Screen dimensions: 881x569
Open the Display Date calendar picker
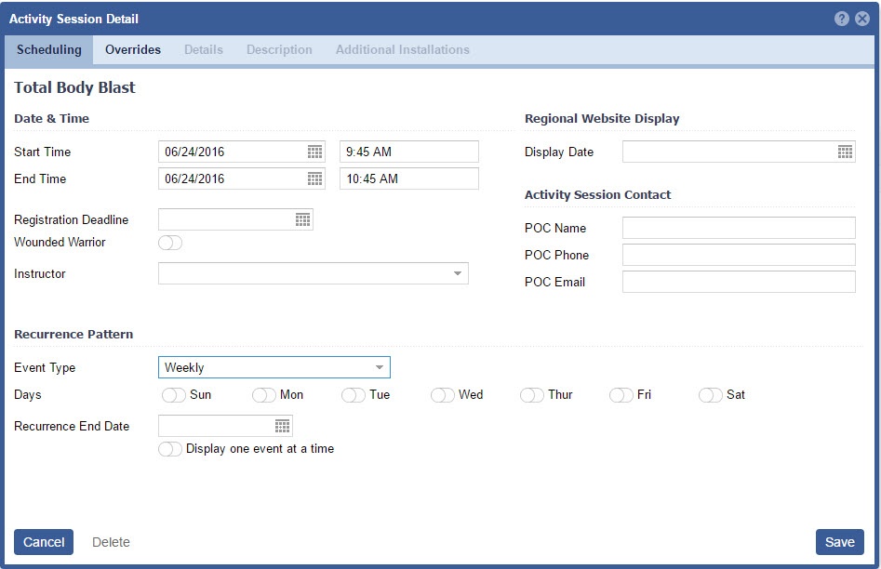click(x=845, y=152)
